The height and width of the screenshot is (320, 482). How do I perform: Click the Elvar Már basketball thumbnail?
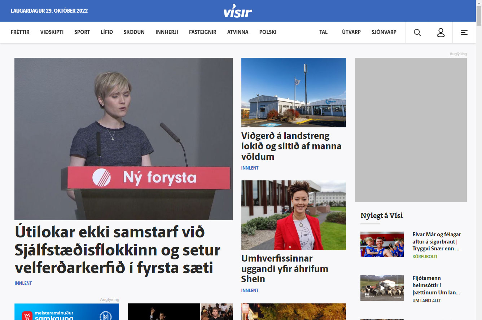382,244
